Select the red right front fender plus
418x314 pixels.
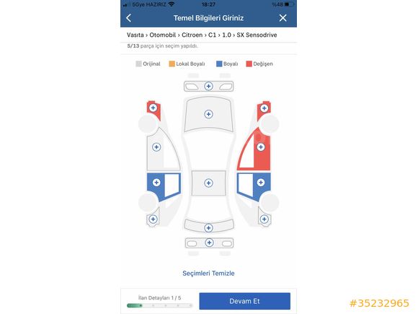[x=264, y=108]
